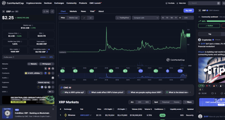Switch chart to Price view
Image resolution: width=225 pixels, height=120 pixels.
click(x=63, y=18)
